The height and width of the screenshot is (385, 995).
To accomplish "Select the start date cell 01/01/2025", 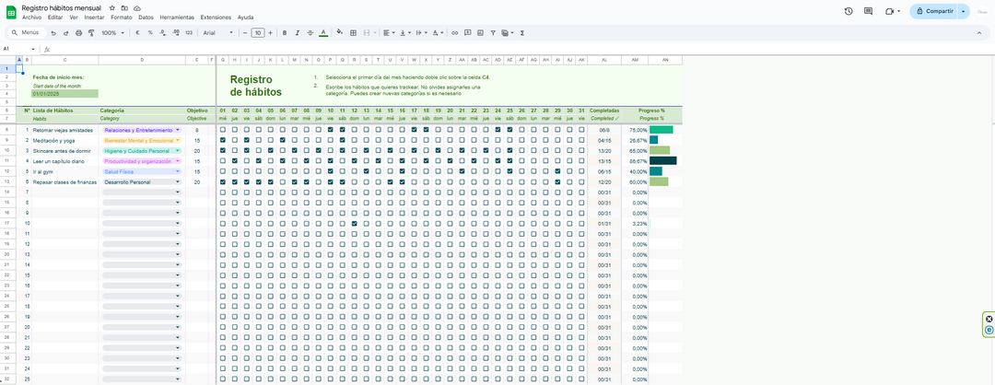I will tap(64, 93).
